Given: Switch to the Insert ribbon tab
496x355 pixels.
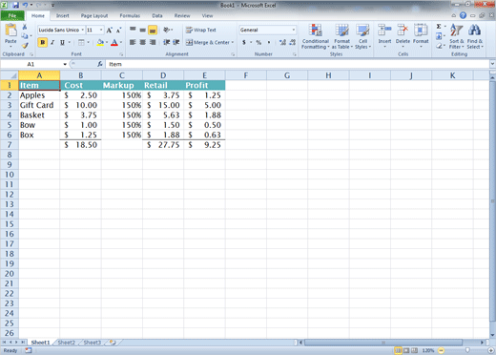Looking at the screenshot, I should pos(63,15).
